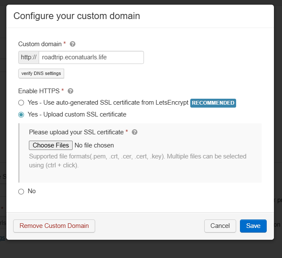The height and width of the screenshot is (258, 282).
Task: Click the RECOMMENDED badge
Action: click(213, 103)
